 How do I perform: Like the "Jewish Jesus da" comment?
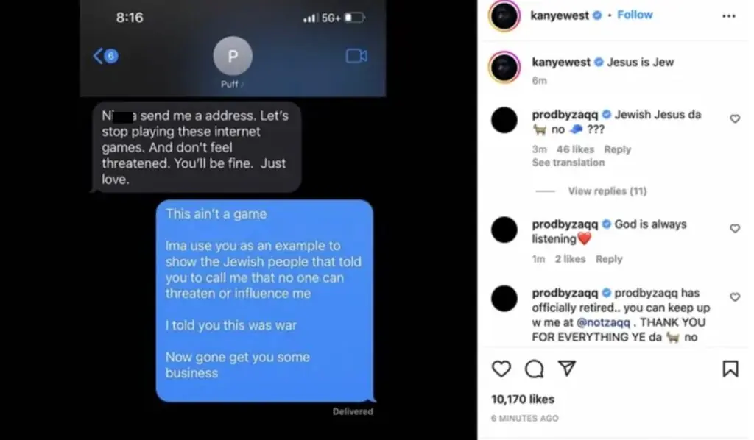click(x=735, y=118)
